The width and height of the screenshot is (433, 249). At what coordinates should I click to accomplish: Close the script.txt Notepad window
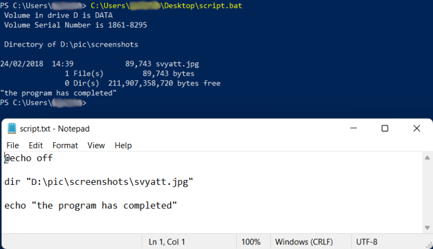point(417,128)
